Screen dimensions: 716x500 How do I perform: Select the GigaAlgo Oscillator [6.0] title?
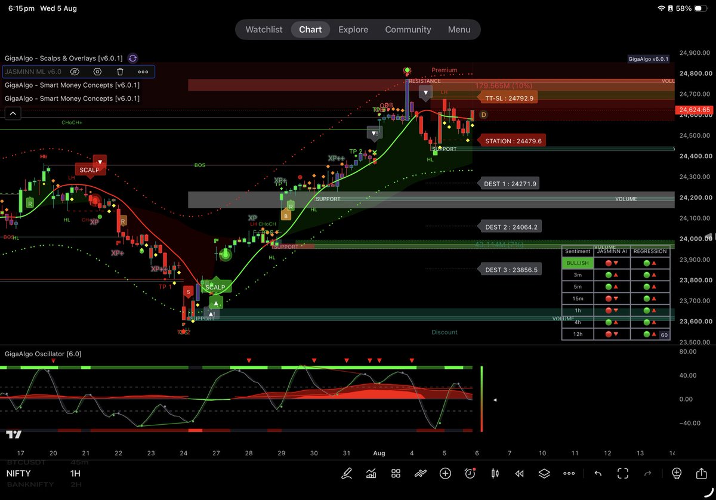43,354
